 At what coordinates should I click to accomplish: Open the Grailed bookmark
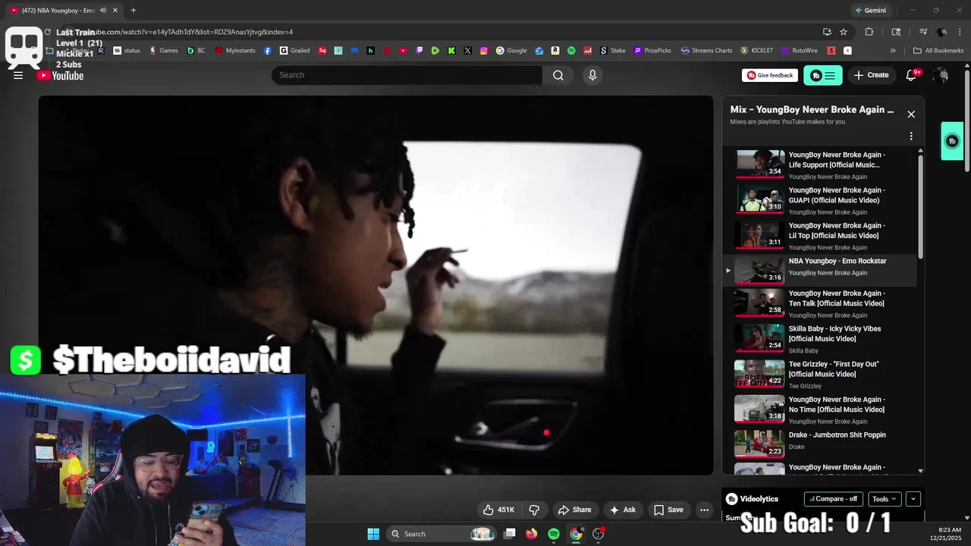point(294,51)
